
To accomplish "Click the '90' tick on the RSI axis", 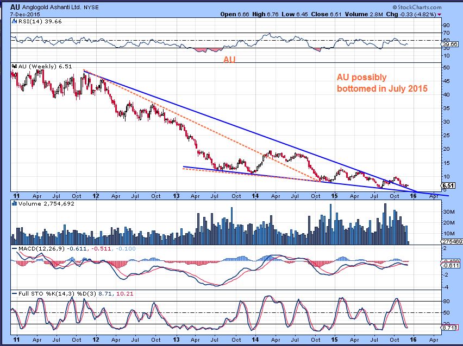I will pyautogui.click(x=447, y=25).
